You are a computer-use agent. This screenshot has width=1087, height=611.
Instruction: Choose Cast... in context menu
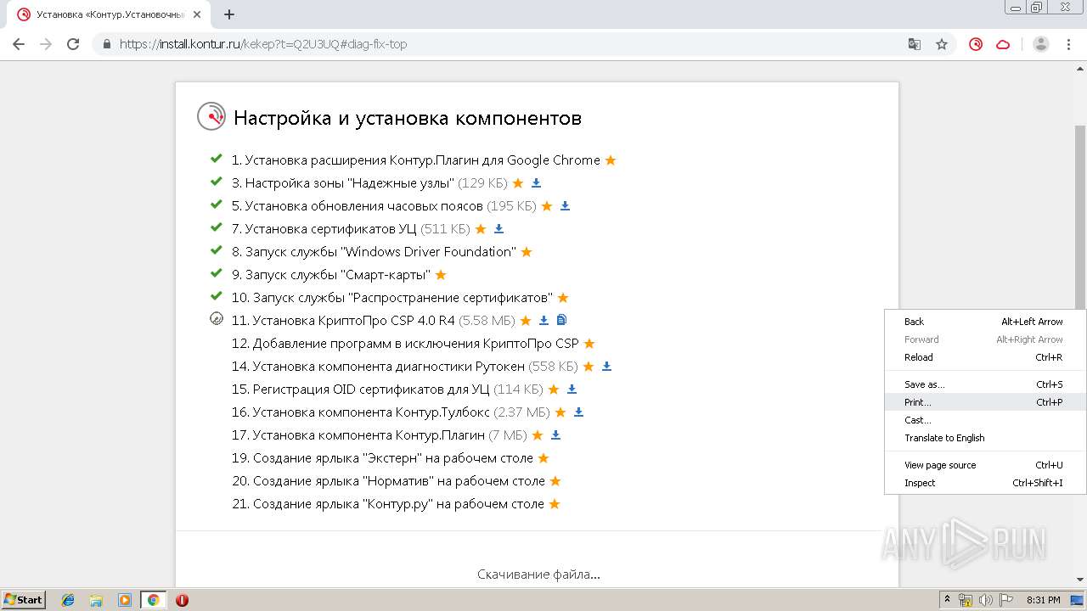click(x=985, y=420)
